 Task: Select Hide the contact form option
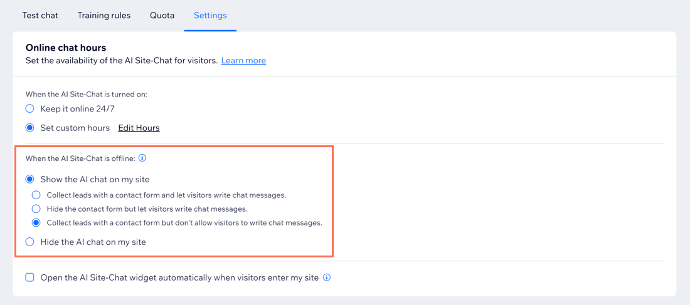(36, 209)
